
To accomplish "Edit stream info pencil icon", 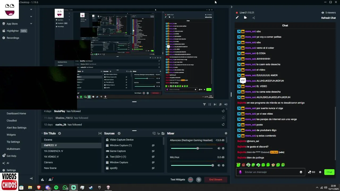I will (237, 18).
